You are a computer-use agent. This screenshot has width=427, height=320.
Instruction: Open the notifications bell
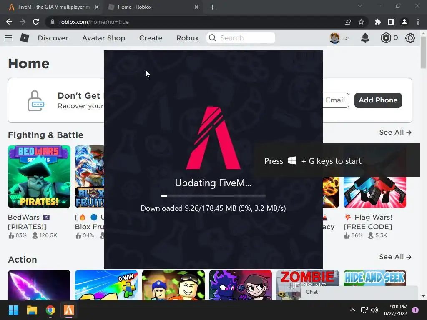(365, 38)
